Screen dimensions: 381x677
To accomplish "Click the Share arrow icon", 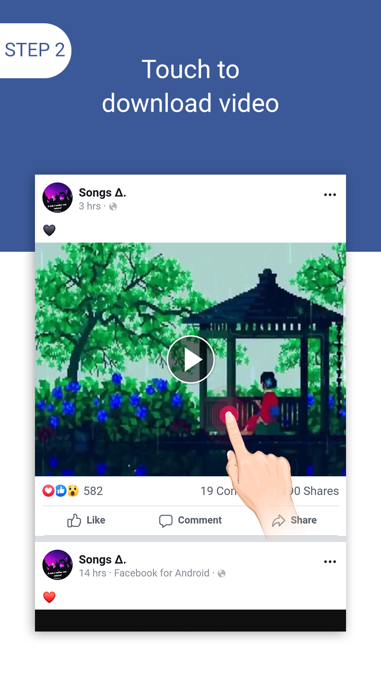I will point(278,521).
